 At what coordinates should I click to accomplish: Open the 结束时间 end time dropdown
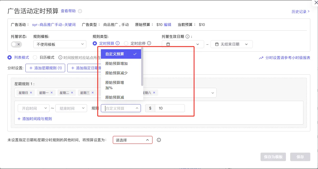click(x=71, y=108)
